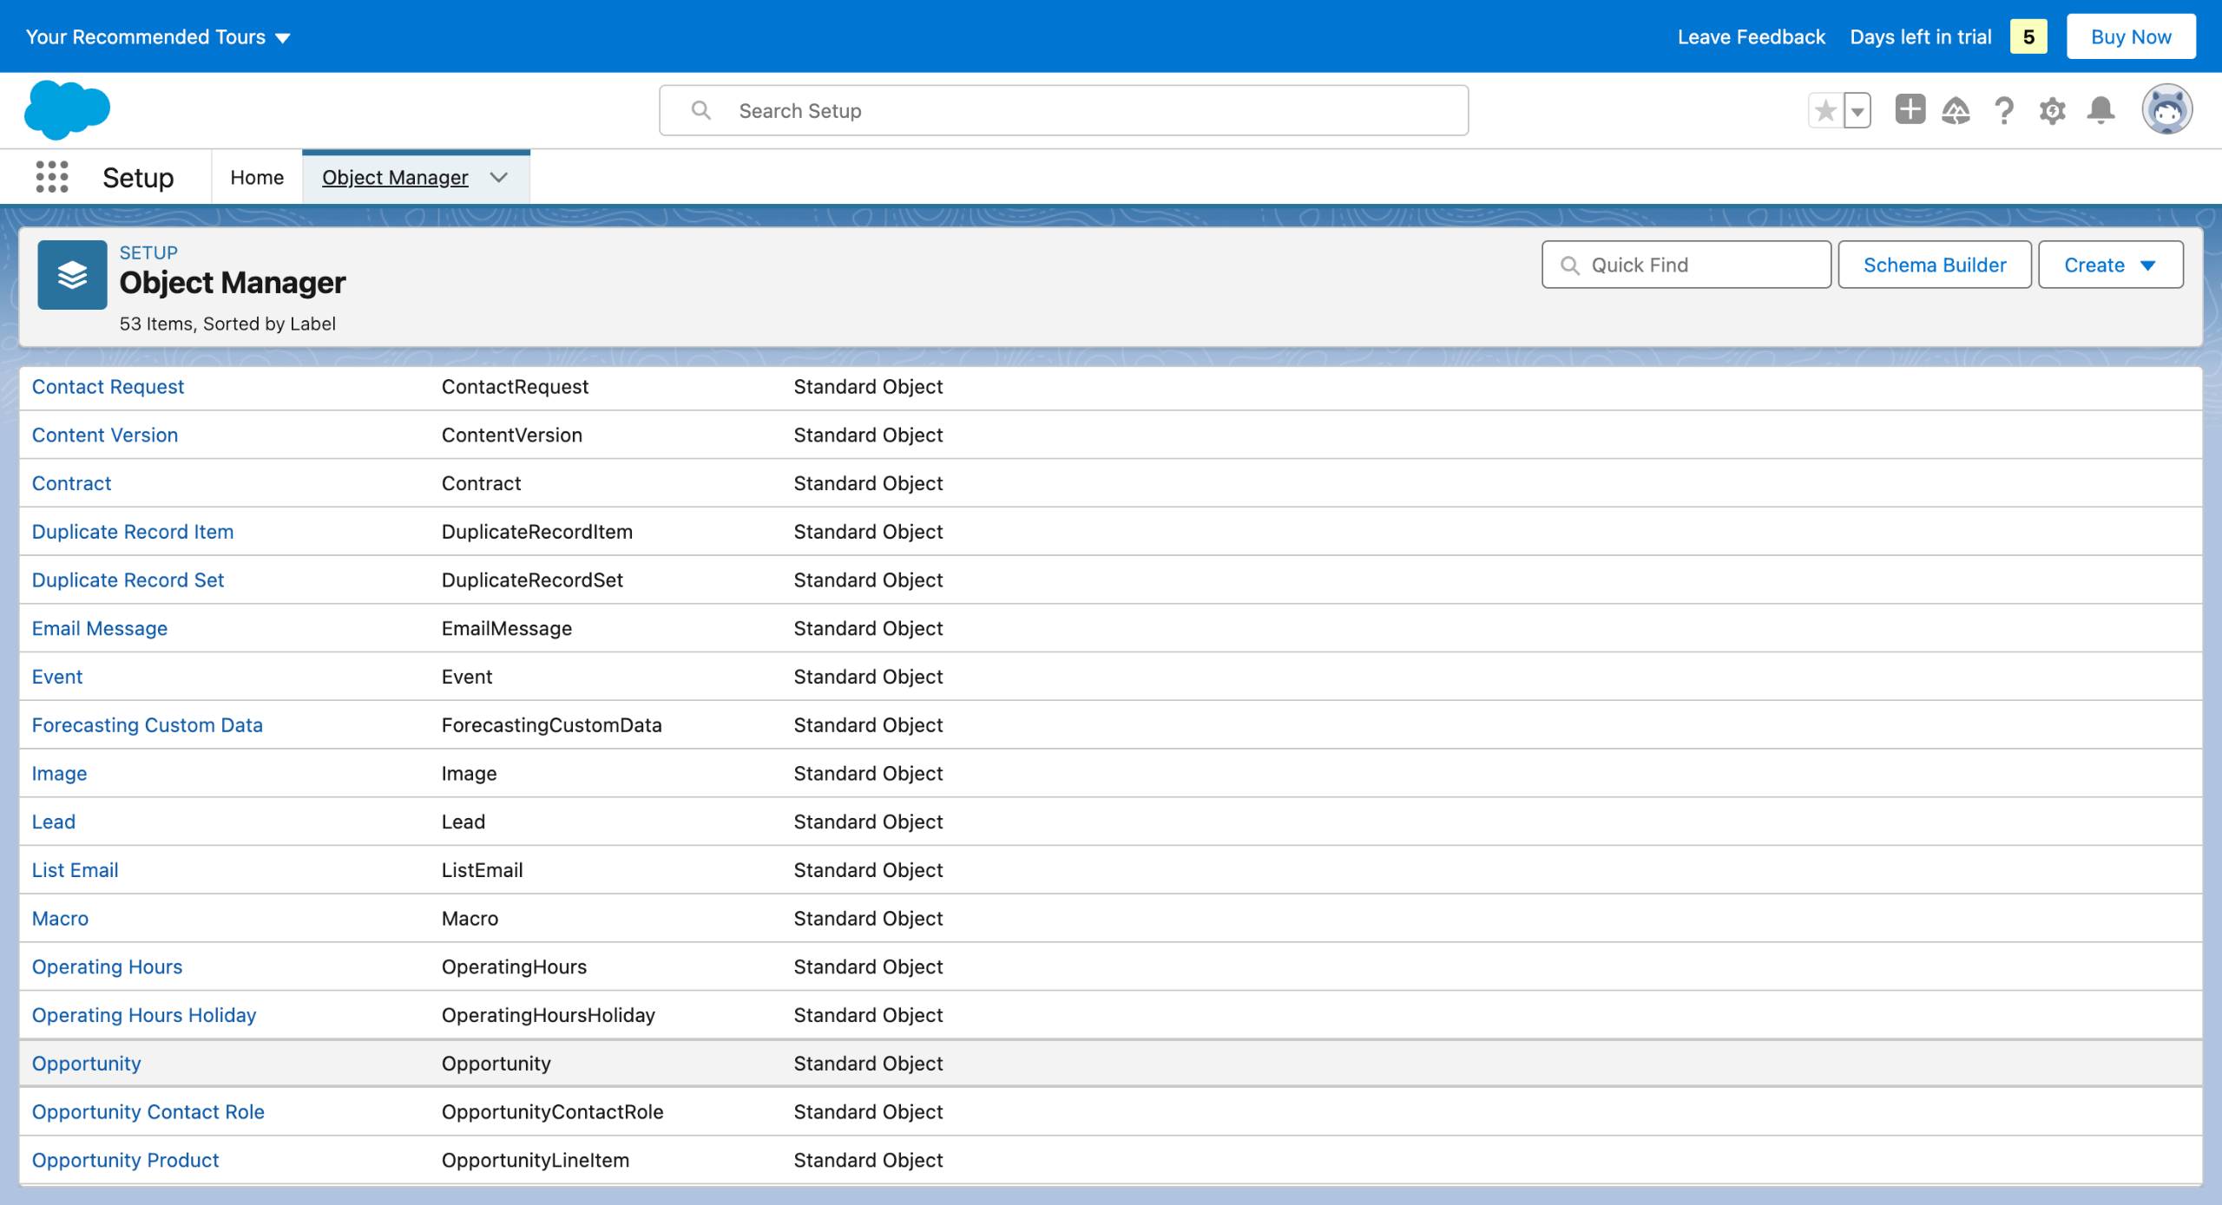
Task: Open the List Email object
Action: [75, 871]
